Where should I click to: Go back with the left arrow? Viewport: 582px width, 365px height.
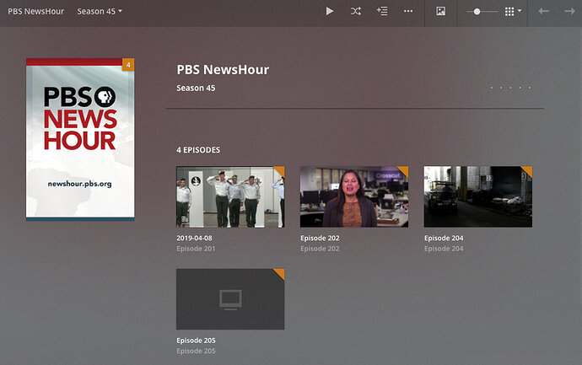(544, 12)
